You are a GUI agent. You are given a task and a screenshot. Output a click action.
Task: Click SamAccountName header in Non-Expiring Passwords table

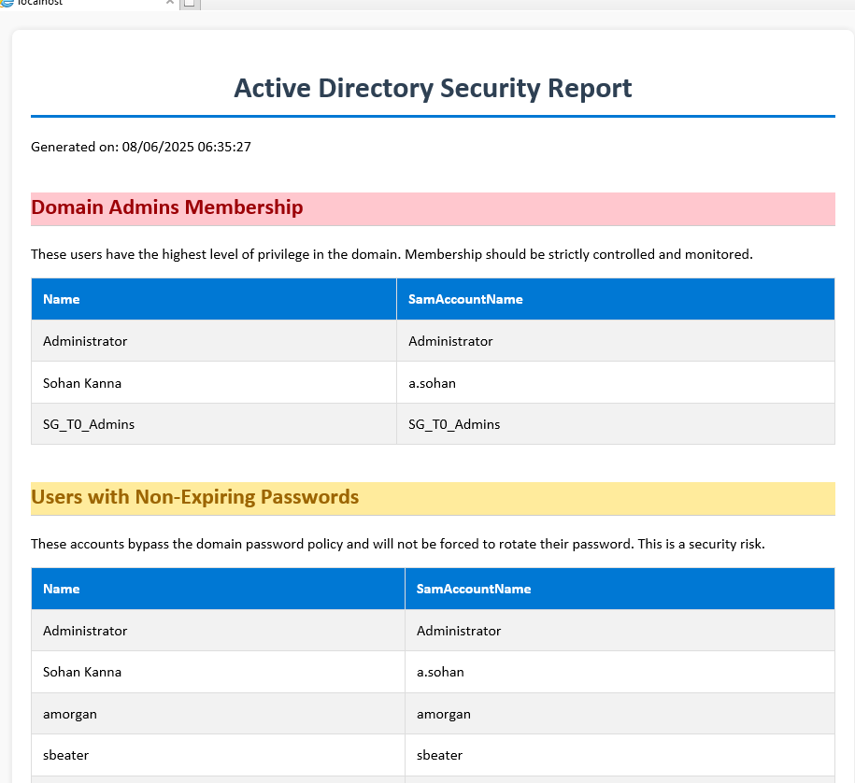474,589
